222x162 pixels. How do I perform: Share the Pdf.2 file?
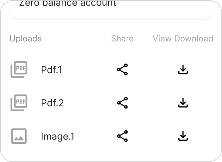[122, 103]
